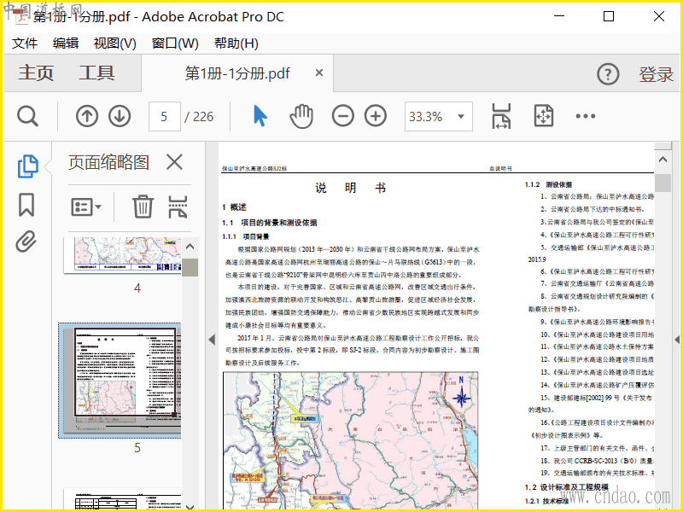Activate the hand pan tool
Viewport: 683px width, 512px height.
point(301,116)
